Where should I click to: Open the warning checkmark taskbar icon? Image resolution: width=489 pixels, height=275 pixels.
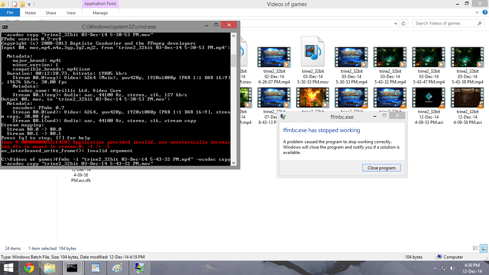(139, 268)
